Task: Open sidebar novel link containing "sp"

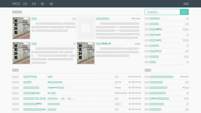Action: (x=155, y=19)
